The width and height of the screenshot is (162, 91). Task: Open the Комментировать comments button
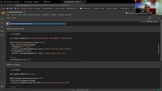point(130,13)
